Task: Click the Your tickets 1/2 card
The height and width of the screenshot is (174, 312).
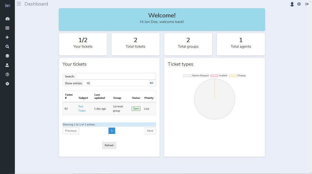Action: click(83, 44)
